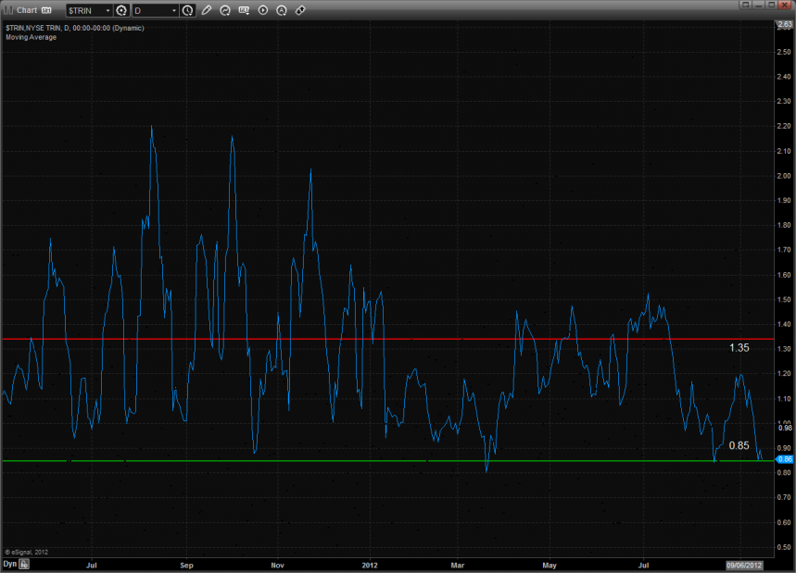Click the circular play button icon

click(x=262, y=10)
